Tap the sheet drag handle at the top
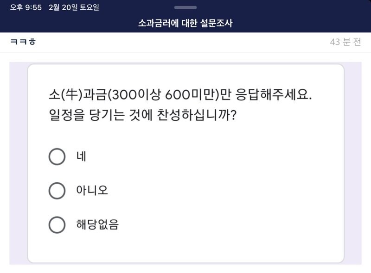371x273 pixels. [x=185, y=7]
